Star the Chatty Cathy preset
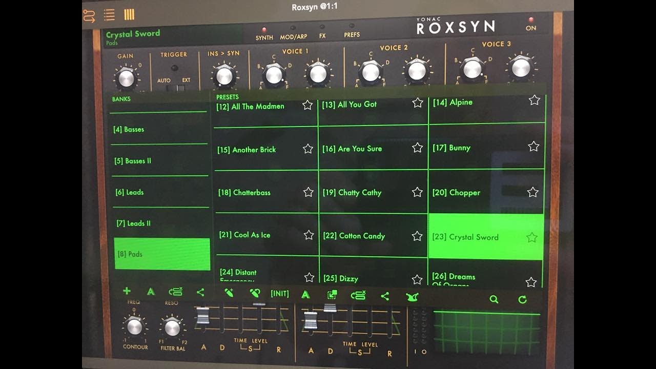Viewport: 656px width, 369px height. pos(417,192)
